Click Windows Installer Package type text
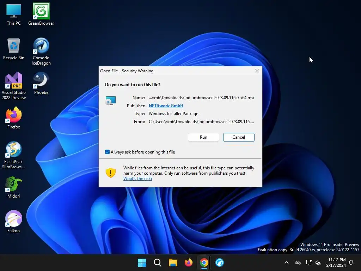This screenshot has height=271, width=361. 173,113
